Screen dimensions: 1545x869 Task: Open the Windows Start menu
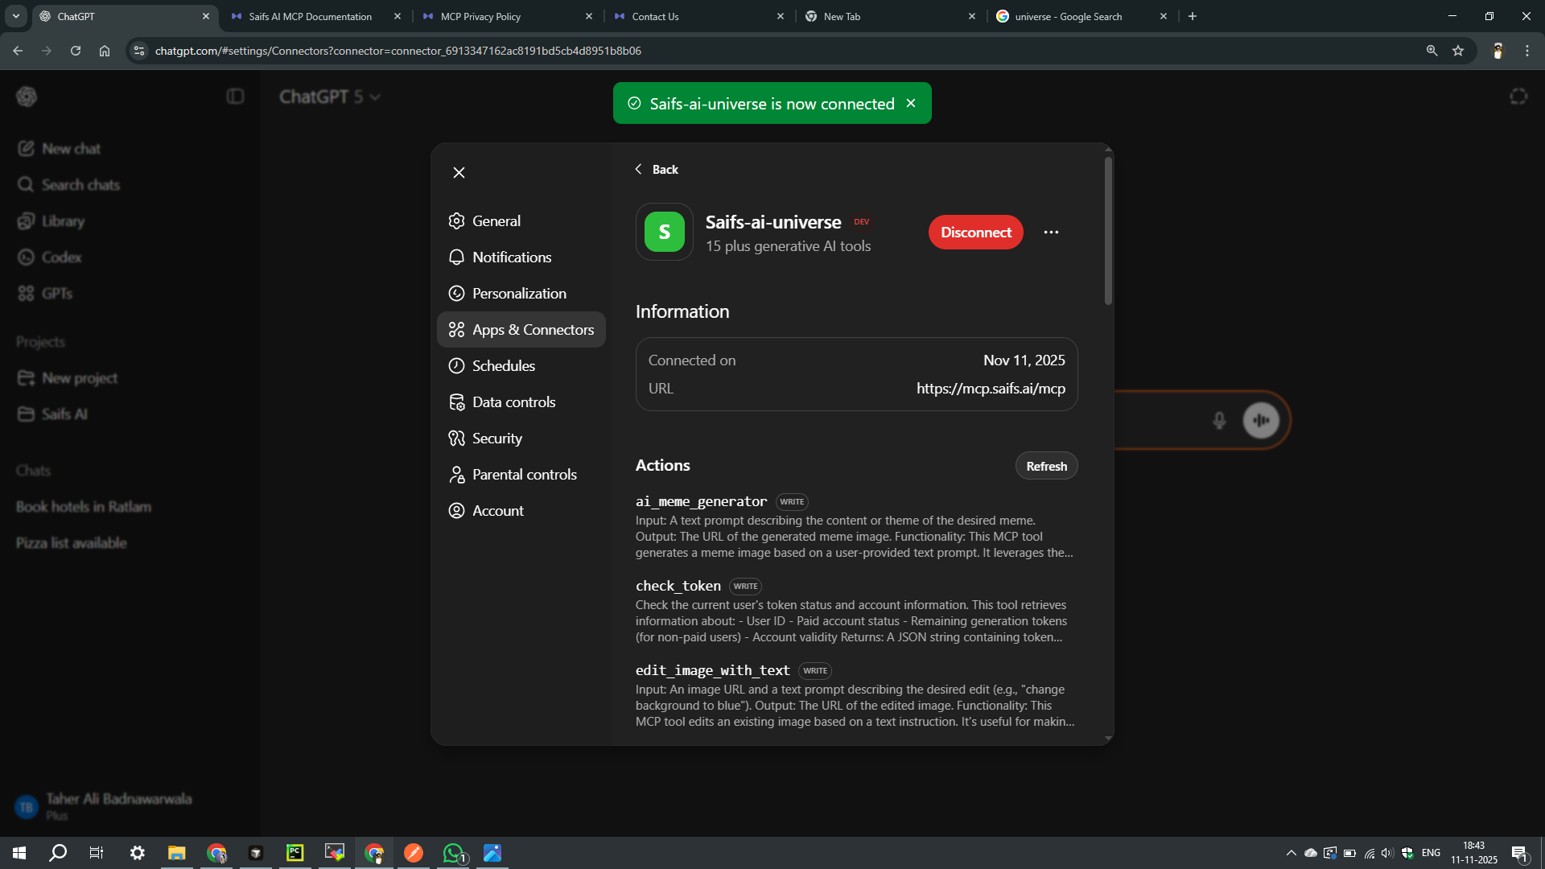(x=19, y=853)
